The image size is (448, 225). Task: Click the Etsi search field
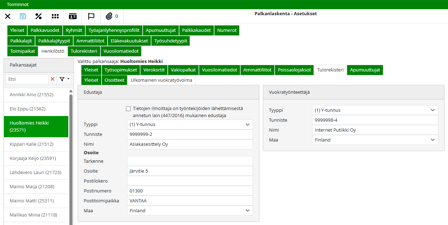27,79
